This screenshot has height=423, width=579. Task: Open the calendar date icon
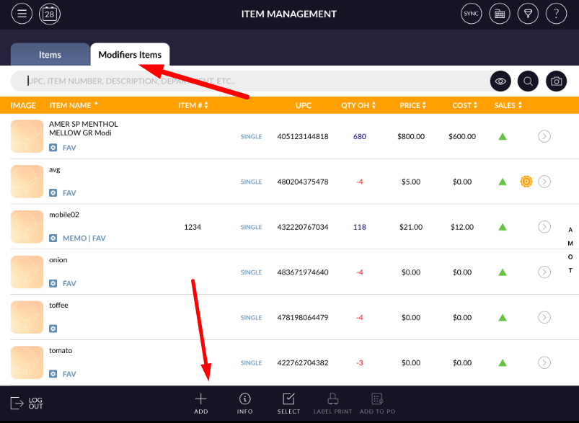pos(50,14)
